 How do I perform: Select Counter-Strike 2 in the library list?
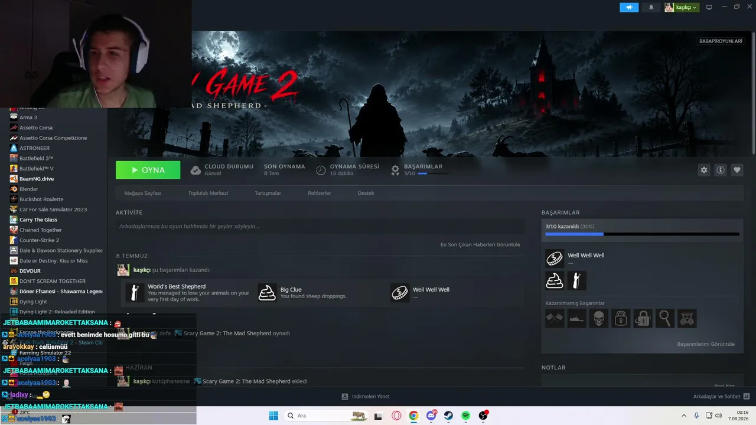(x=39, y=240)
